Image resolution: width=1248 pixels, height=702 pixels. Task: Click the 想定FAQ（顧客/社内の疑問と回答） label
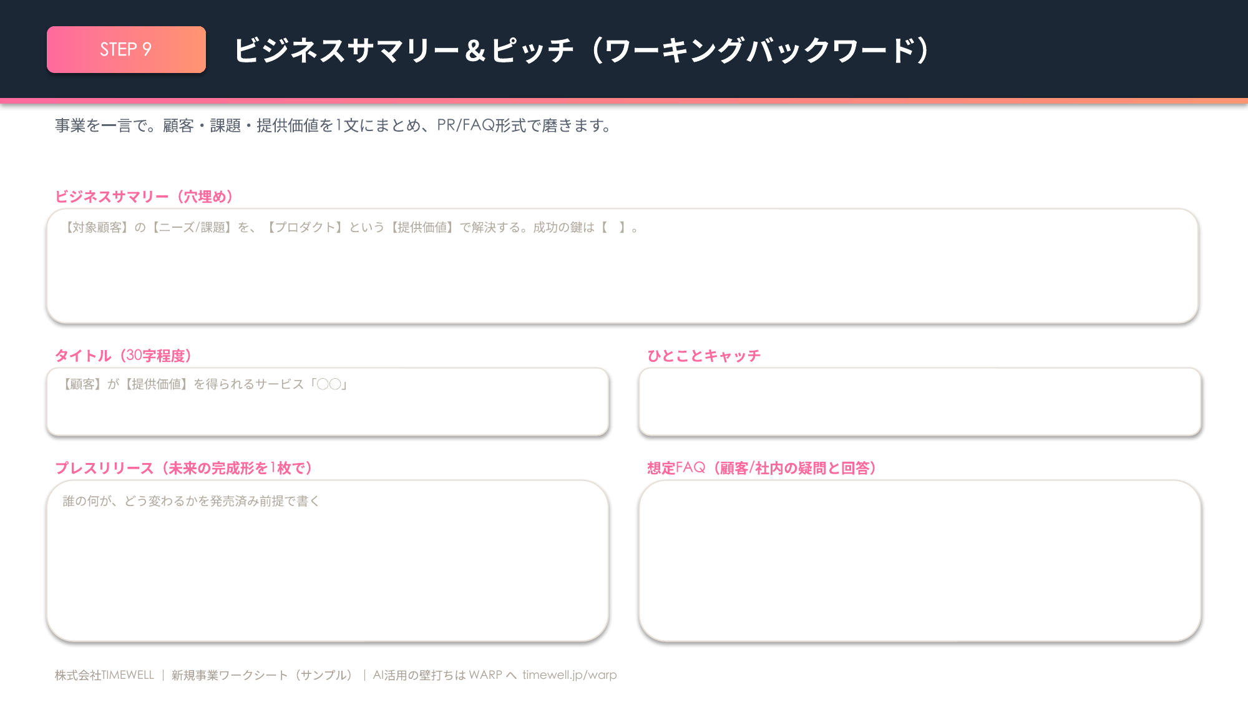point(761,468)
